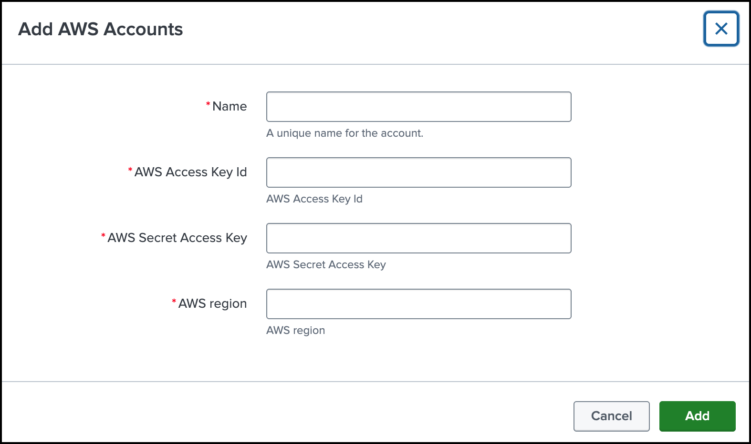Click the Add AWS Accounts dialog title

coord(101,29)
